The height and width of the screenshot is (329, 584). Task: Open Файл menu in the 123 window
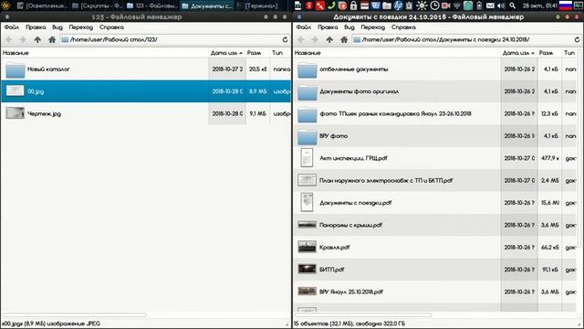[x=12, y=27]
